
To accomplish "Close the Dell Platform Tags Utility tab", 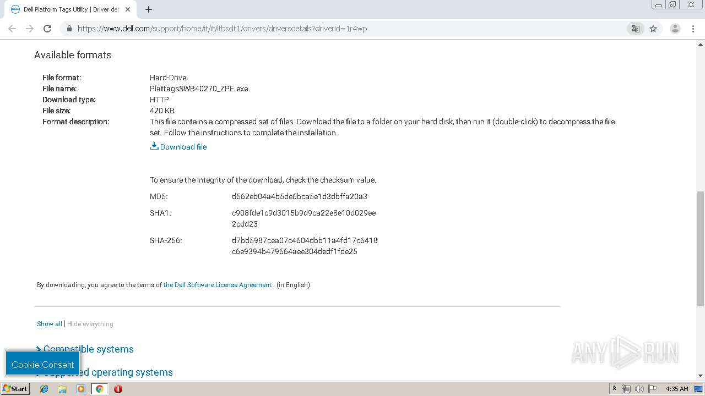I will (128, 9).
